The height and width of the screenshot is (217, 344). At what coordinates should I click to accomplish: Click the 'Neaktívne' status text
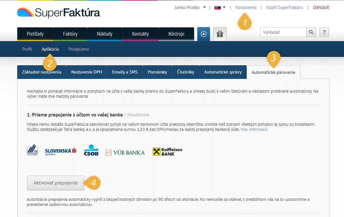(x=138, y=115)
